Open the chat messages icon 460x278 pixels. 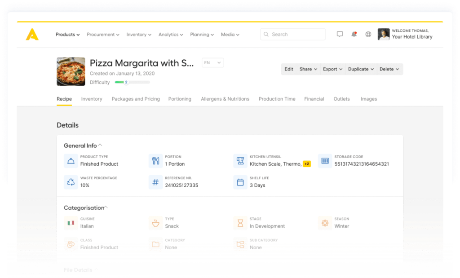pyautogui.click(x=340, y=34)
